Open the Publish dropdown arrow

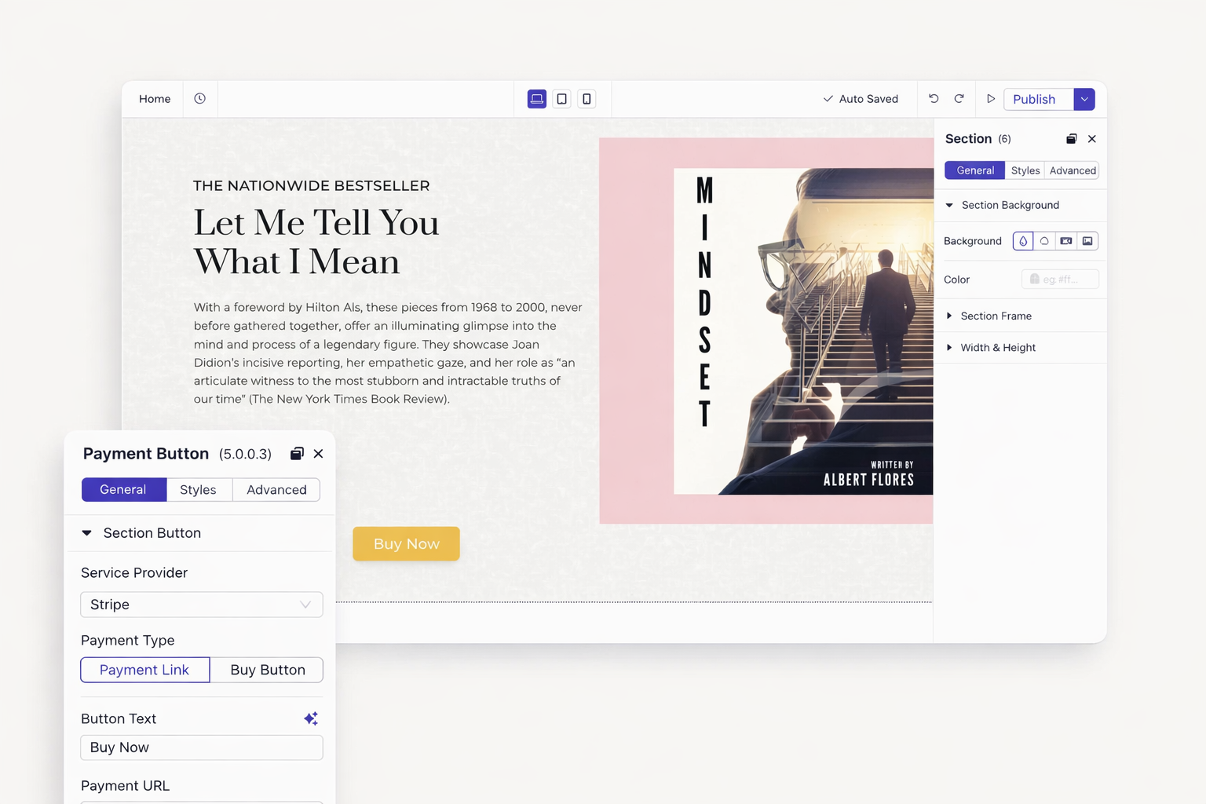pos(1084,99)
